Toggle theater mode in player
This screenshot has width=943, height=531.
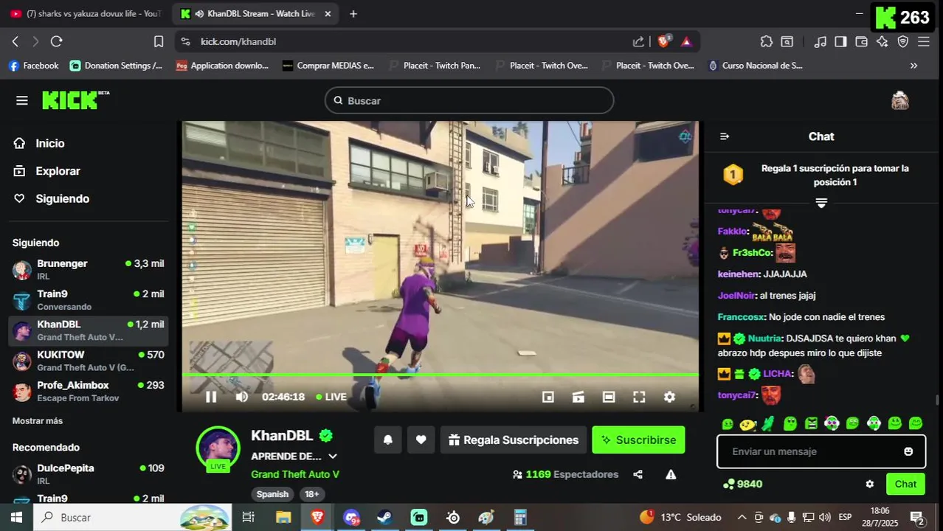tap(609, 397)
